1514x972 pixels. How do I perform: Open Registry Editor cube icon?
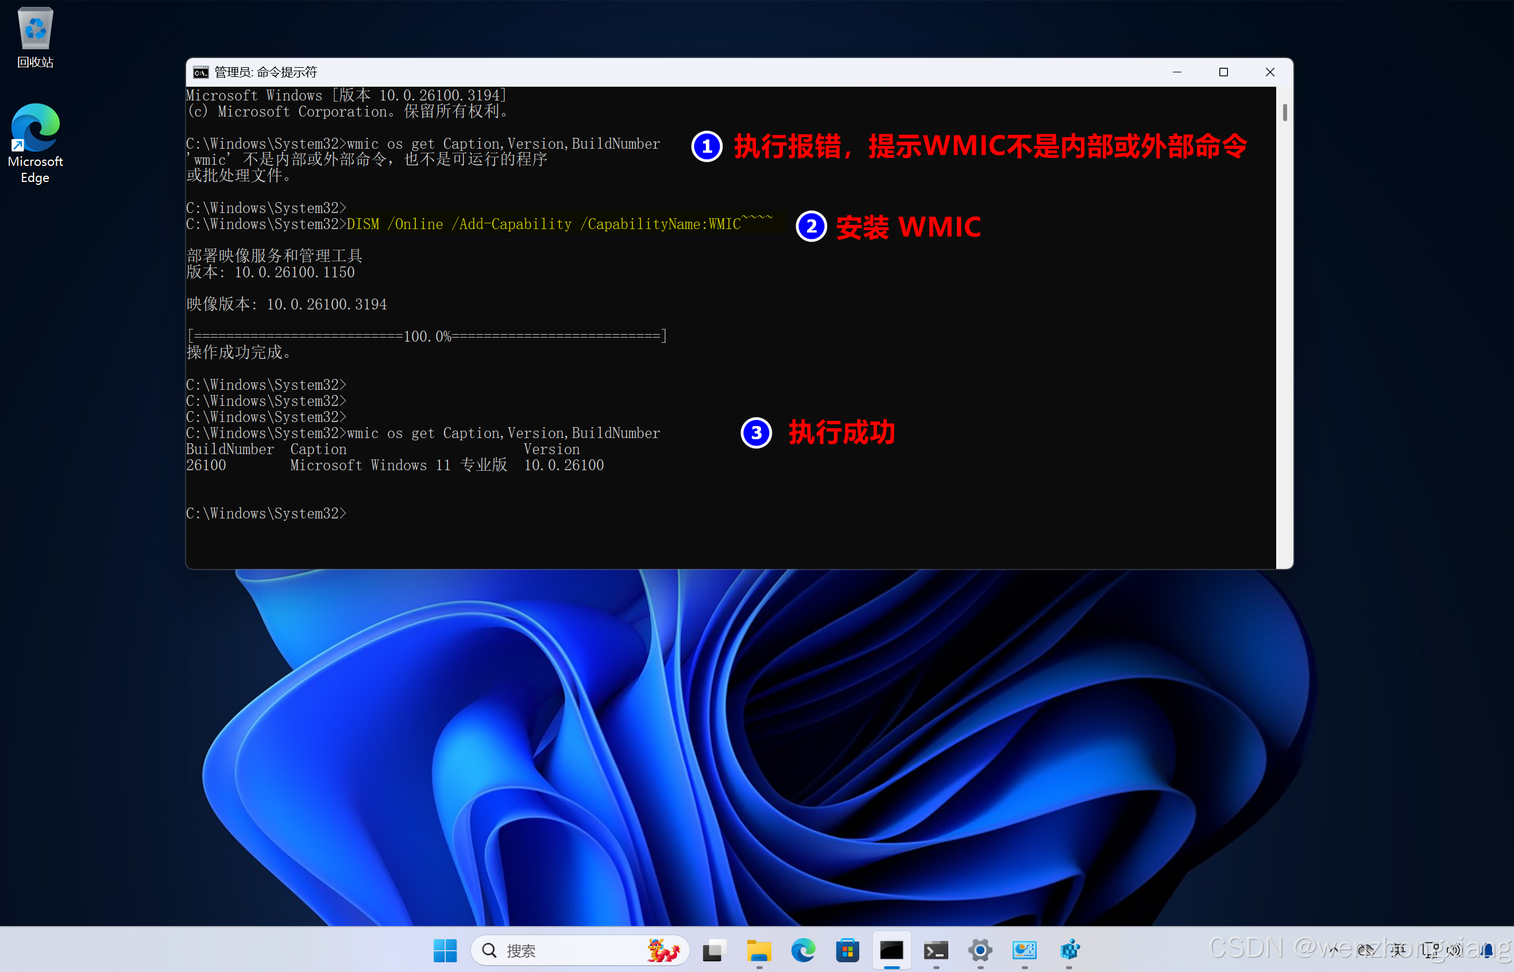(1069, 951)
